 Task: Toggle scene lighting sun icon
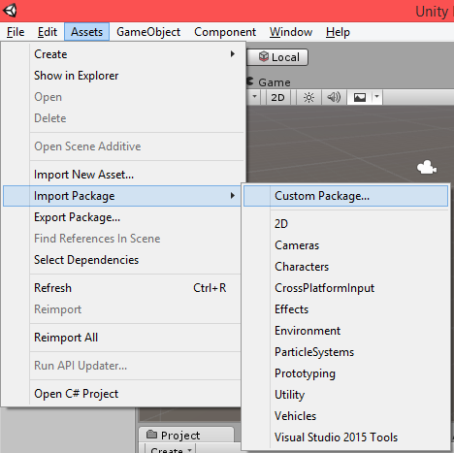308,97
